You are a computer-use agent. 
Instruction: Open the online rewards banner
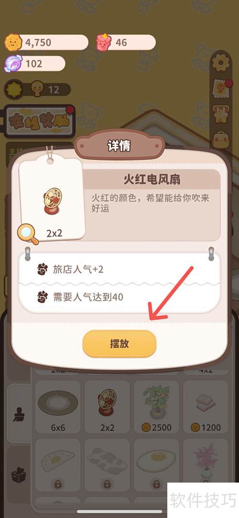click(39, 122)
